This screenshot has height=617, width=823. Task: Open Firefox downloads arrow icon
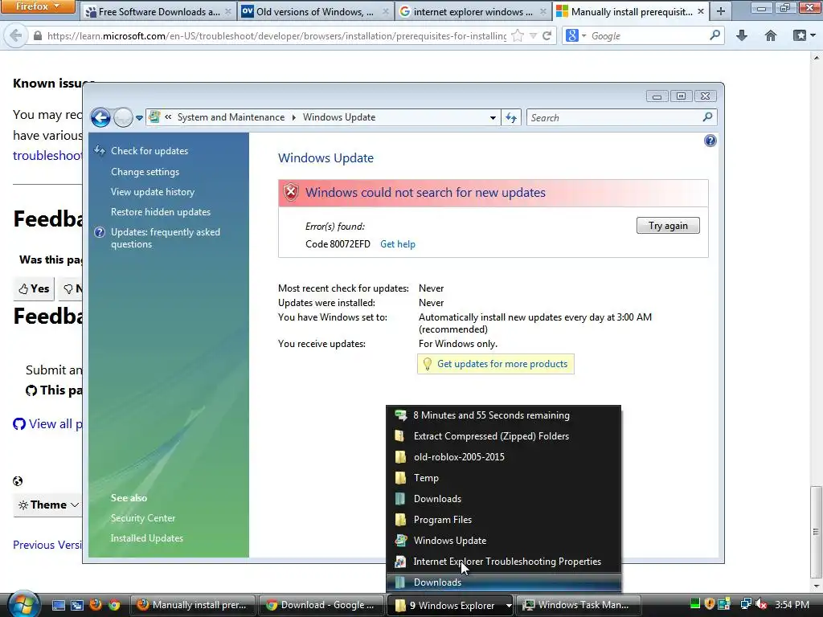(x=742, y=35)
